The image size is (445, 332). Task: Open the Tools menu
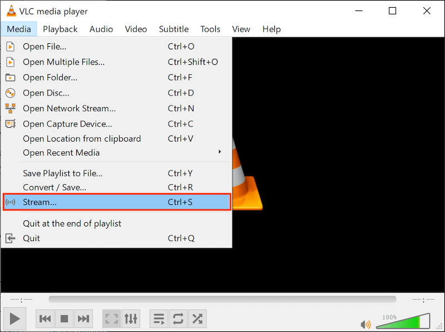point(210,29)
